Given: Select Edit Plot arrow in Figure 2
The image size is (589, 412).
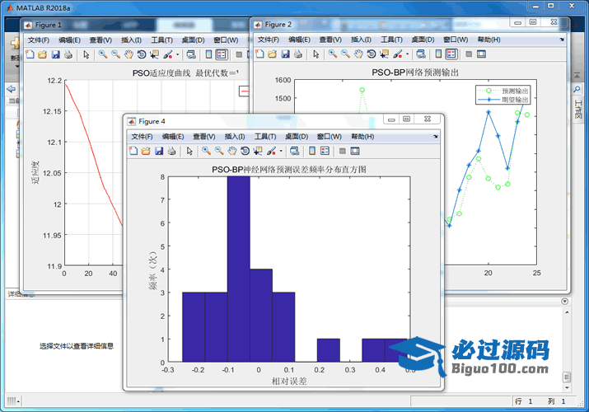Looking at the screenshot, I should (x=316, y=54).
